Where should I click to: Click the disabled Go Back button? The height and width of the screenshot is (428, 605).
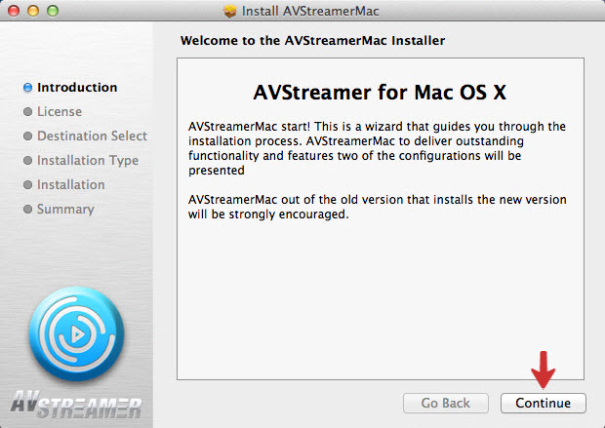tap(446, 403)
